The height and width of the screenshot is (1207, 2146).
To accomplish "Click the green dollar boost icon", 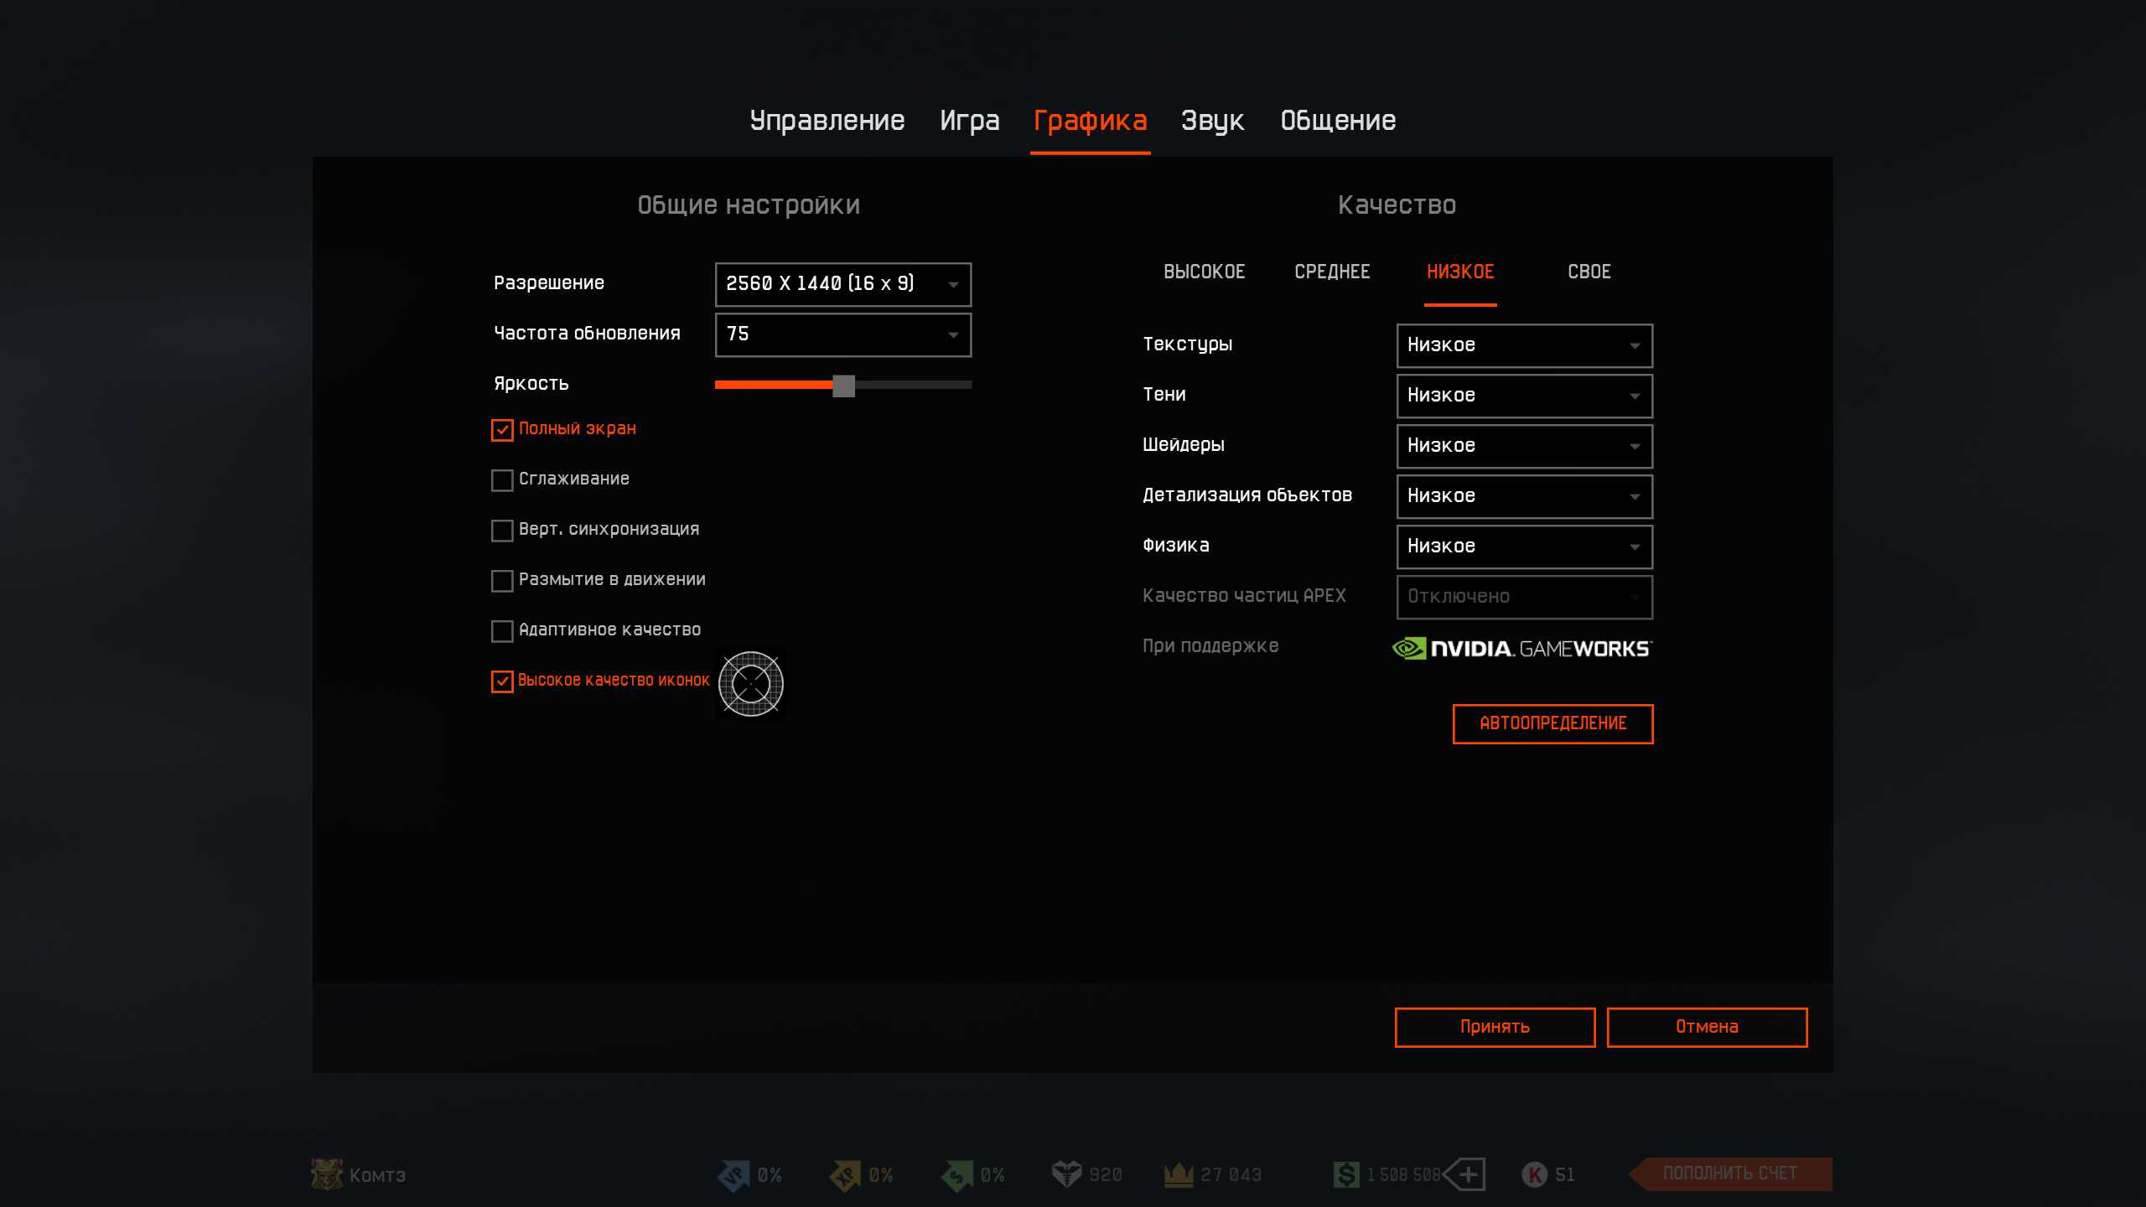I will [x=956, y=1175].
